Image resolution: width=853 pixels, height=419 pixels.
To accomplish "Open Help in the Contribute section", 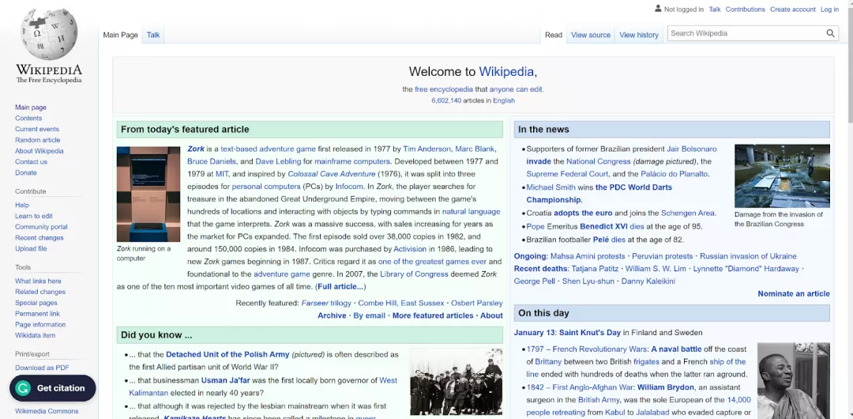I will pyautogui.click(x=22, y=205).
